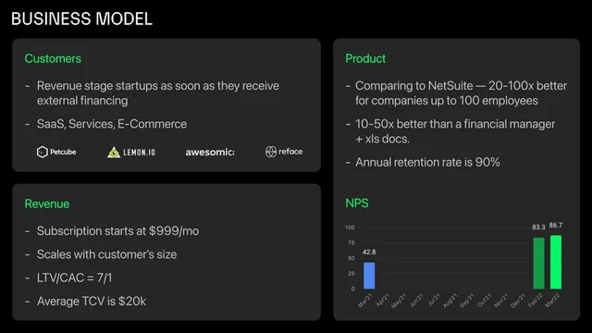Click the 42.8 bar value label
592x333 pixels.
click(369, 253)
